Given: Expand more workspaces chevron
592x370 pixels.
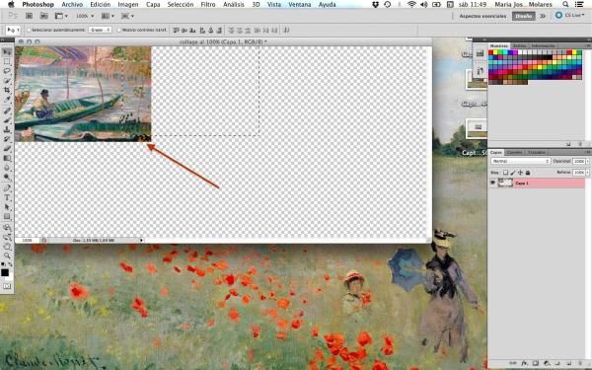Looking at the screenshot, I should (543, 16).
